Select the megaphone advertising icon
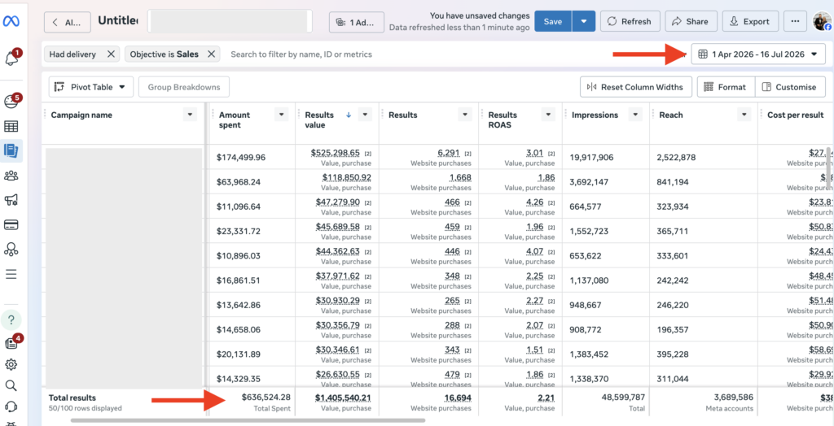 tap(11, 200)
